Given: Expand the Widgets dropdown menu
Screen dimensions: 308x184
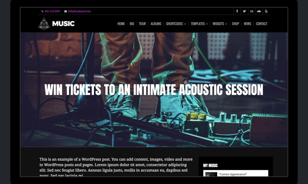Looking at the screenshot, I should [x=220, y=24].
